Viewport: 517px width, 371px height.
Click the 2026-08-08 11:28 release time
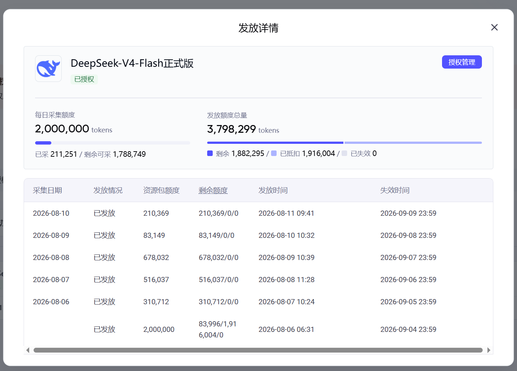coord(287,280)
